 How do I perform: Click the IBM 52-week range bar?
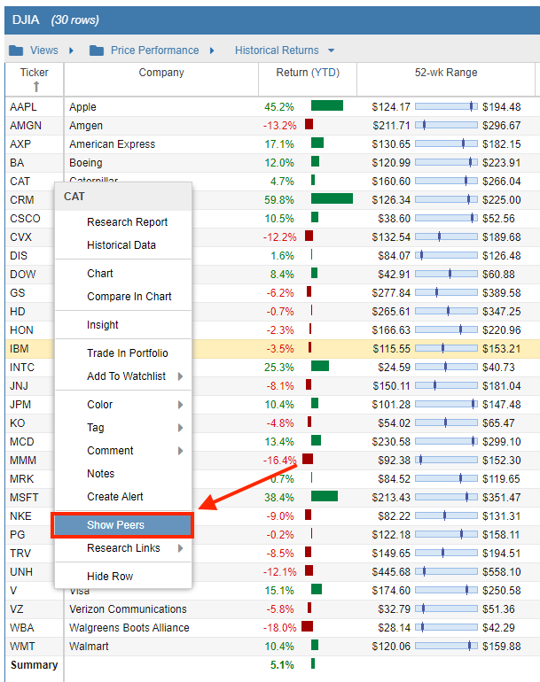coord(446,348)
